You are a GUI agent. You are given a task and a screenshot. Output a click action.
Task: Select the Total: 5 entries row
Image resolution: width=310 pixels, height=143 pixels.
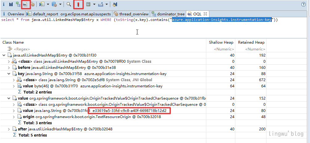coord(33,135)
